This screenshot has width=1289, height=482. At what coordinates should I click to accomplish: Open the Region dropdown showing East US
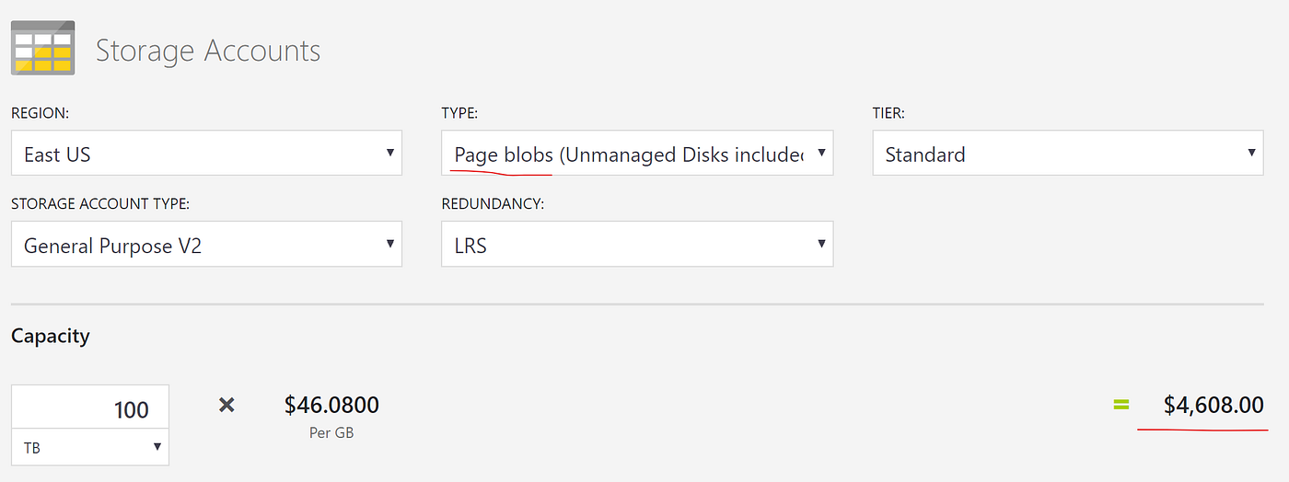[x=206, y=154]
